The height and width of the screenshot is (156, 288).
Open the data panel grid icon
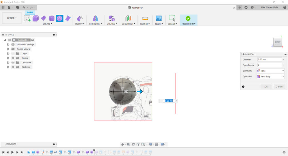click(3, 7)
